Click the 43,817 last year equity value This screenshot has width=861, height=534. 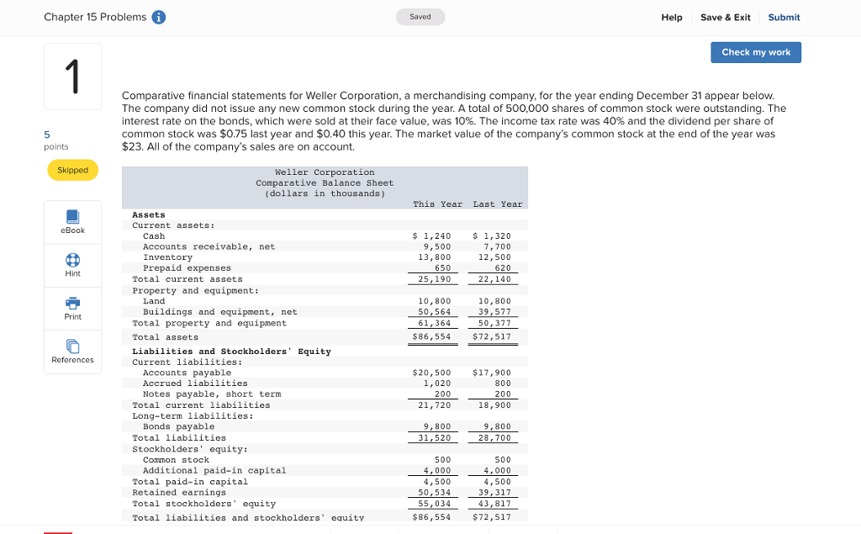[494, 504]
